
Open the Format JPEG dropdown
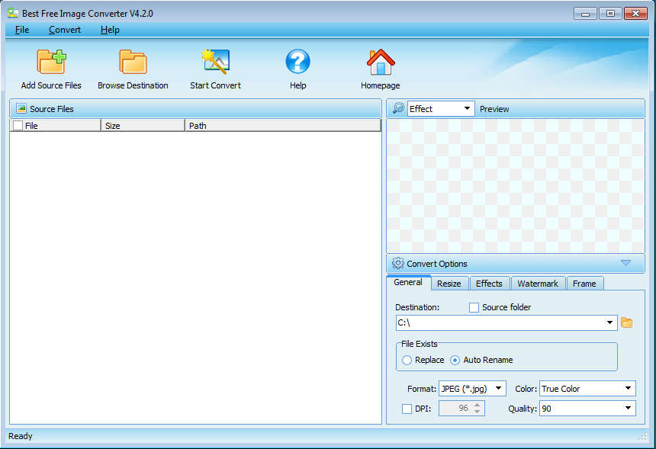coord(498,389)
